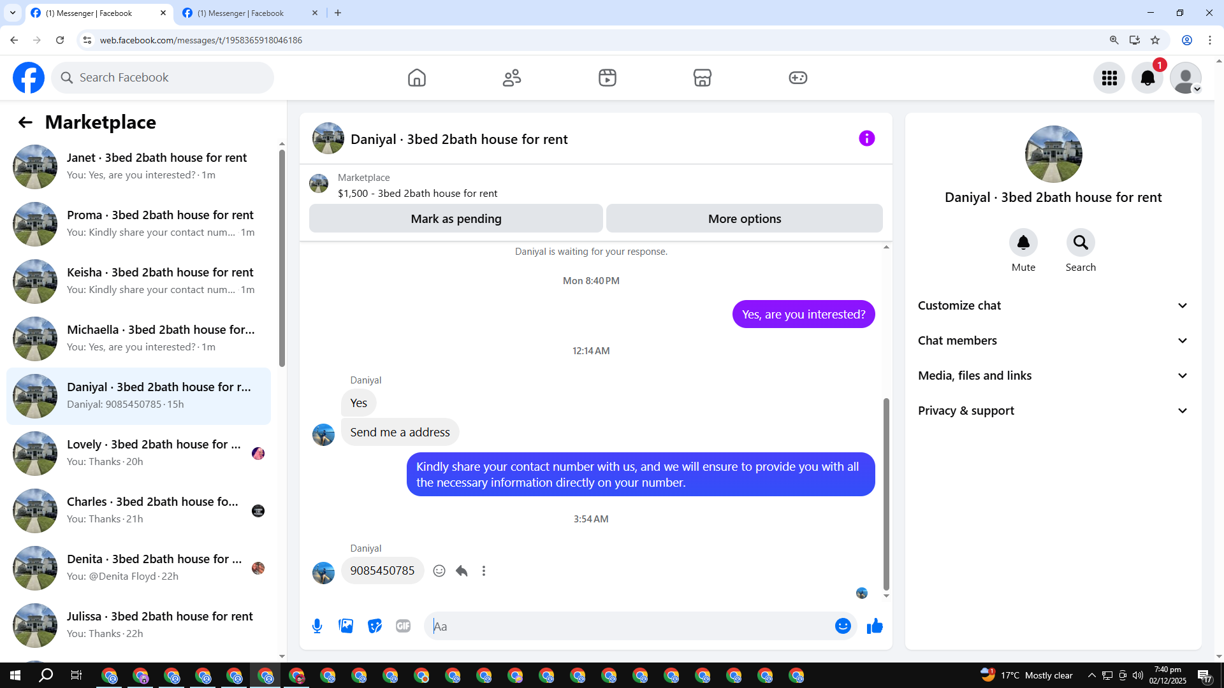The height and width of the screenshot is (688, 1224).
Task: Click the chat messages vertical scrollbar
Action: click(x=886, y=494)
